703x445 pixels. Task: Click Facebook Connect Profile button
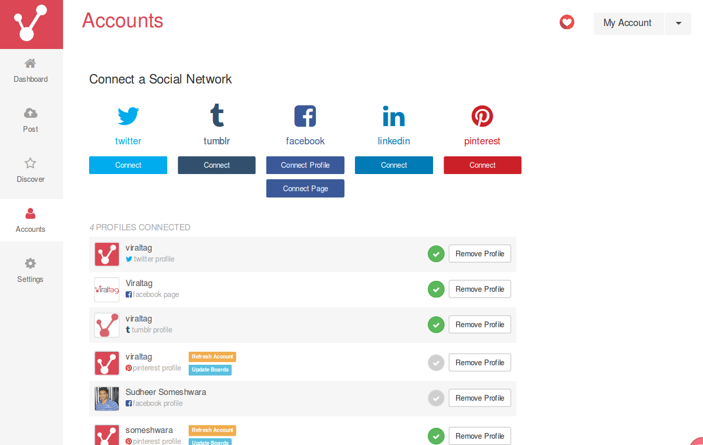coord(305,165)
